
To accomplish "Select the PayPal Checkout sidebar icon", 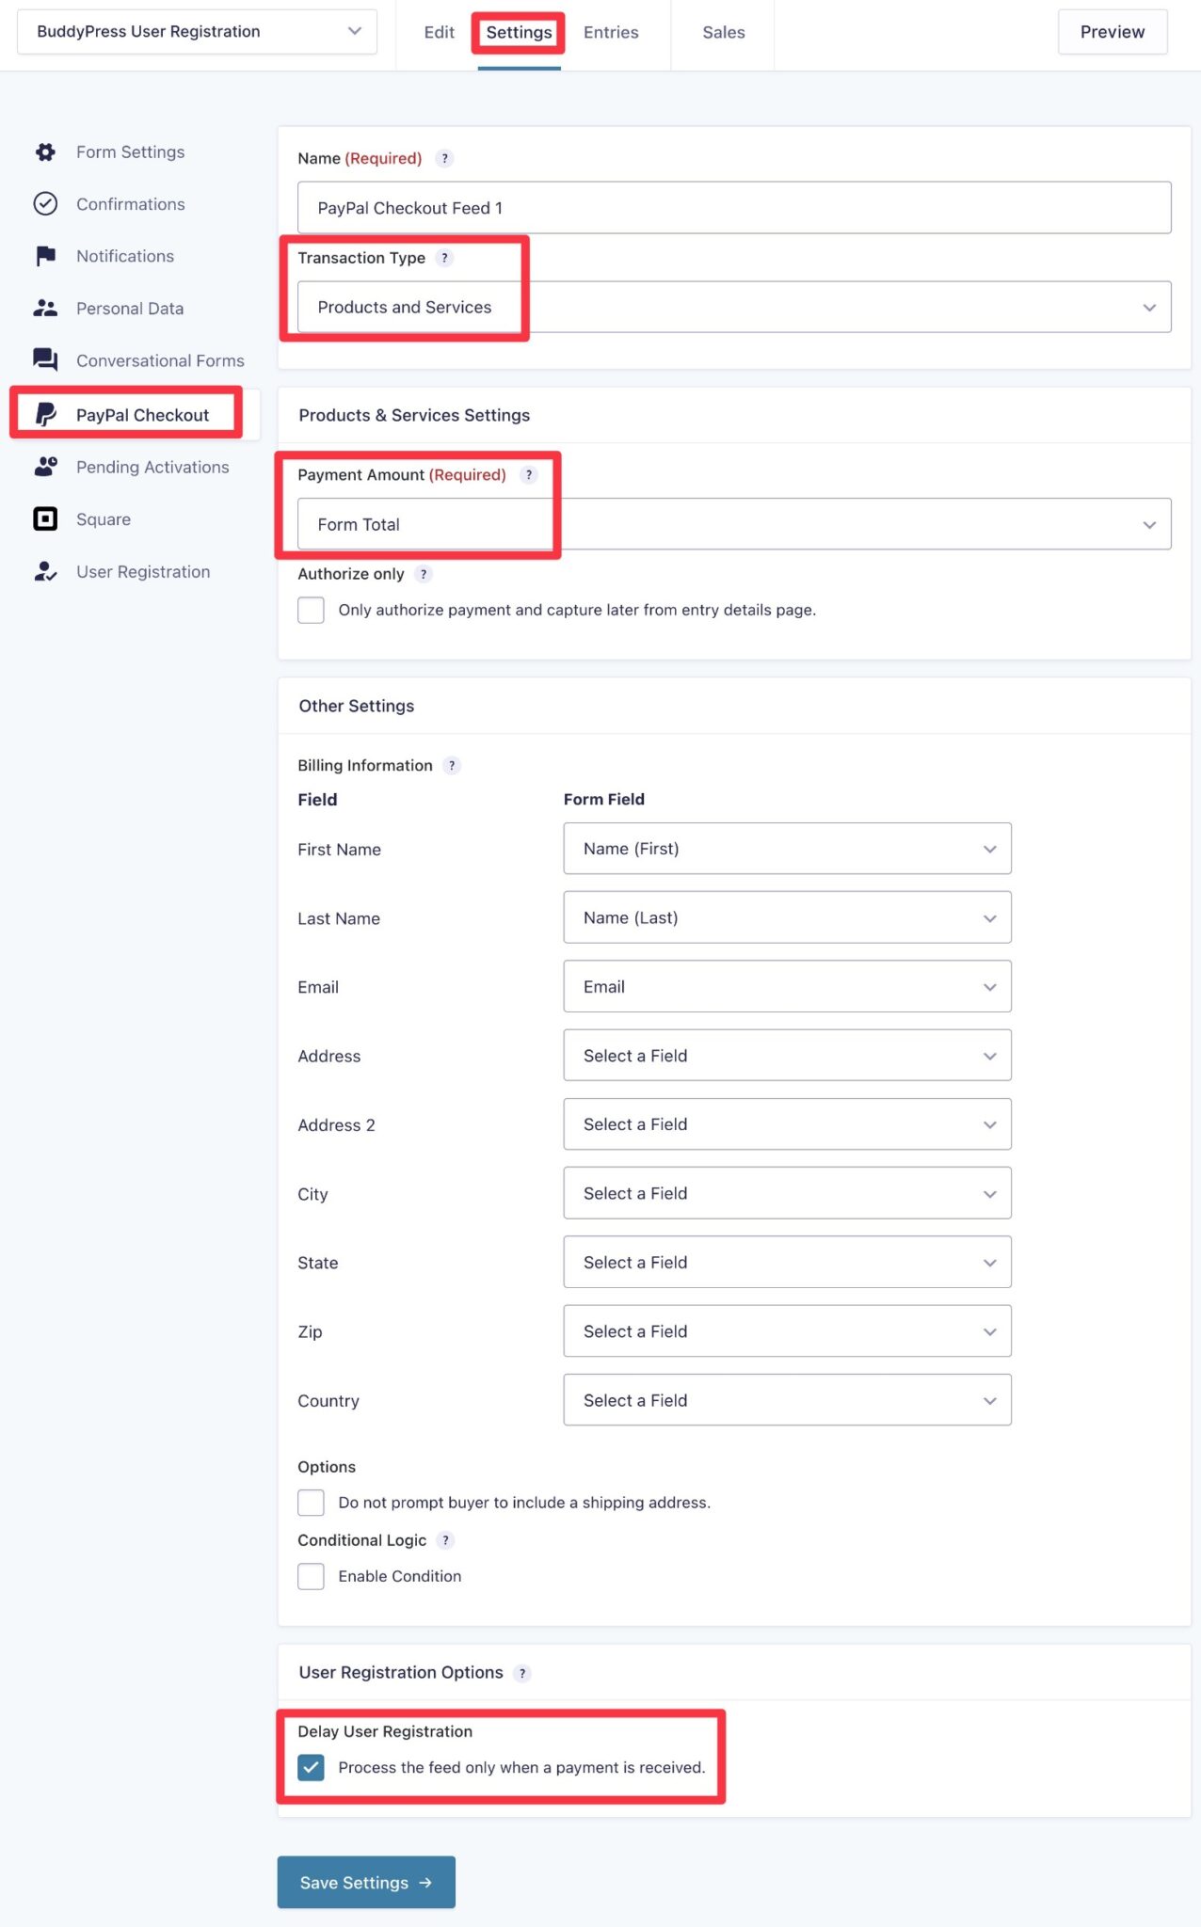I will click(45, 414).
